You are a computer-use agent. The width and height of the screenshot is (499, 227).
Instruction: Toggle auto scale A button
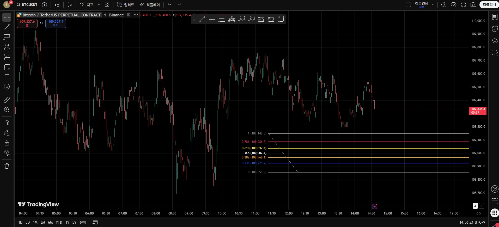(475, 206)
